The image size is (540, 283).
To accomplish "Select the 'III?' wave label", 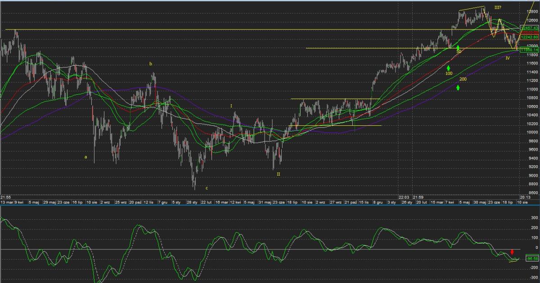I will click(498, 8).
